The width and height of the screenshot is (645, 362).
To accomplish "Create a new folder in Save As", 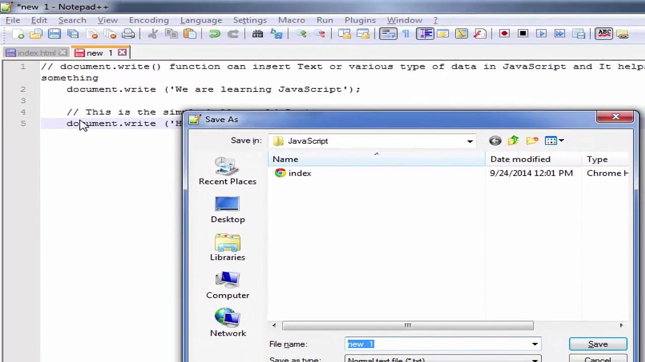I will [x=532, y=141].
